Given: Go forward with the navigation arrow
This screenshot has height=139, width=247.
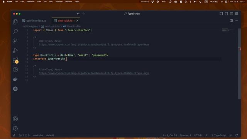Looking at the screenshot, I should (x=83, y=14).
